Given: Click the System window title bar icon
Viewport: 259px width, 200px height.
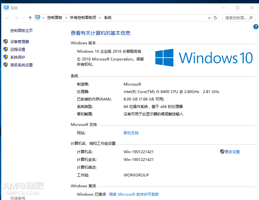Looking at the screenshot, I should point(6,8).
